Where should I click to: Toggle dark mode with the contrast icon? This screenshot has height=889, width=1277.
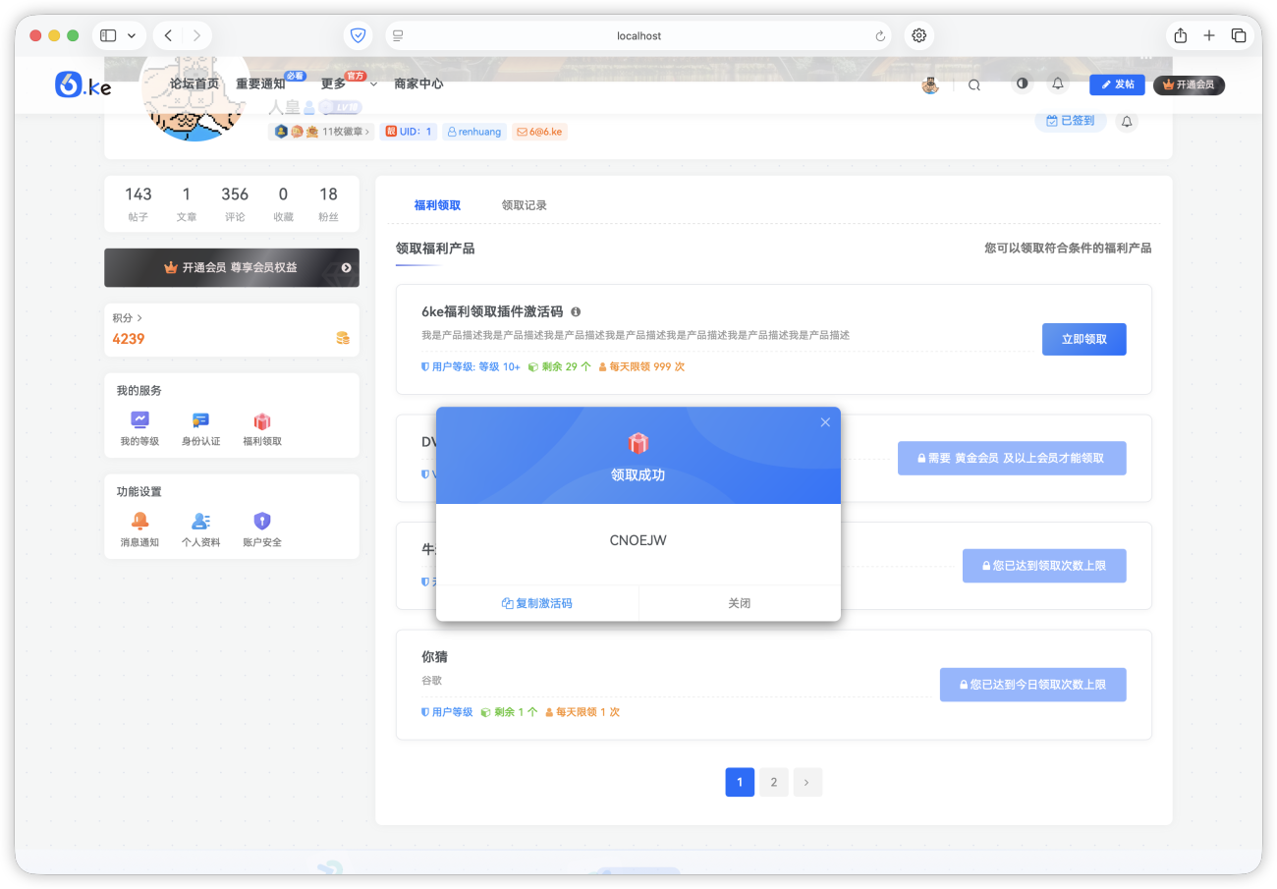[1022, 83]
